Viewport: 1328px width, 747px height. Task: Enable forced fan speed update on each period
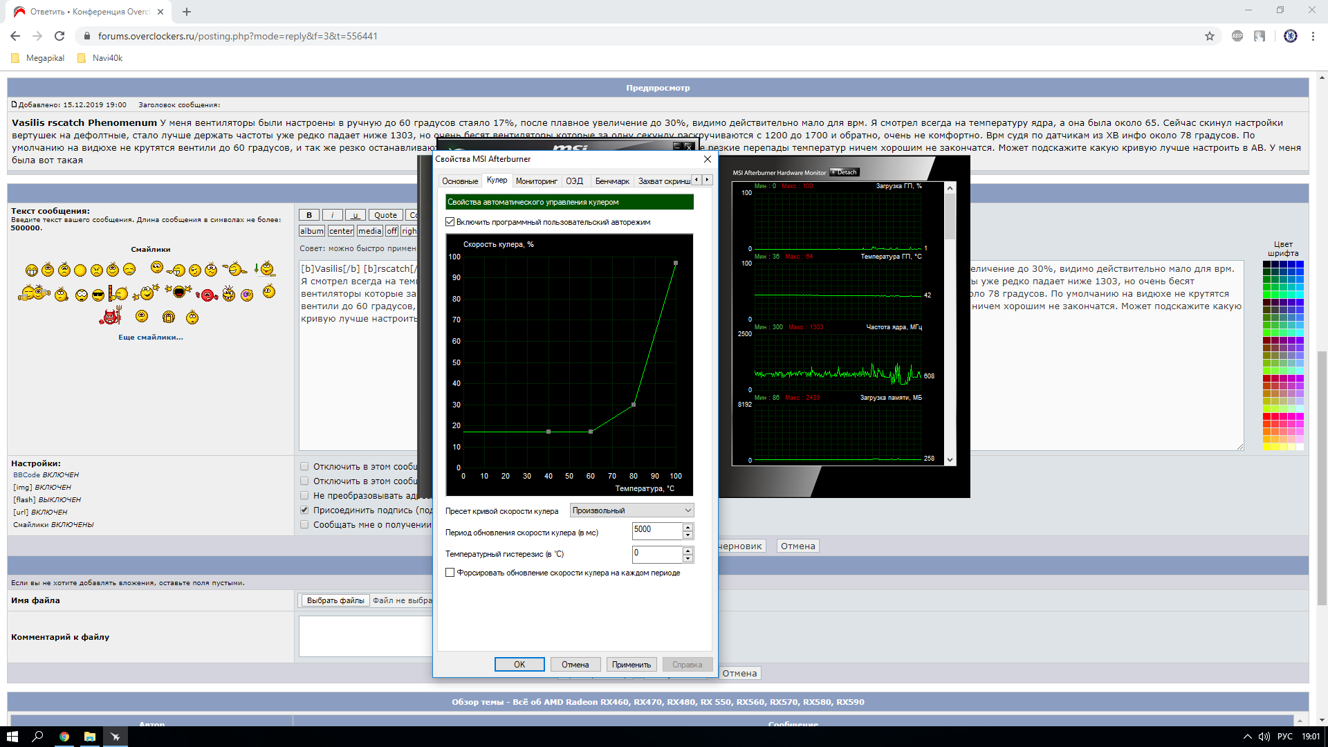(450, 573)
